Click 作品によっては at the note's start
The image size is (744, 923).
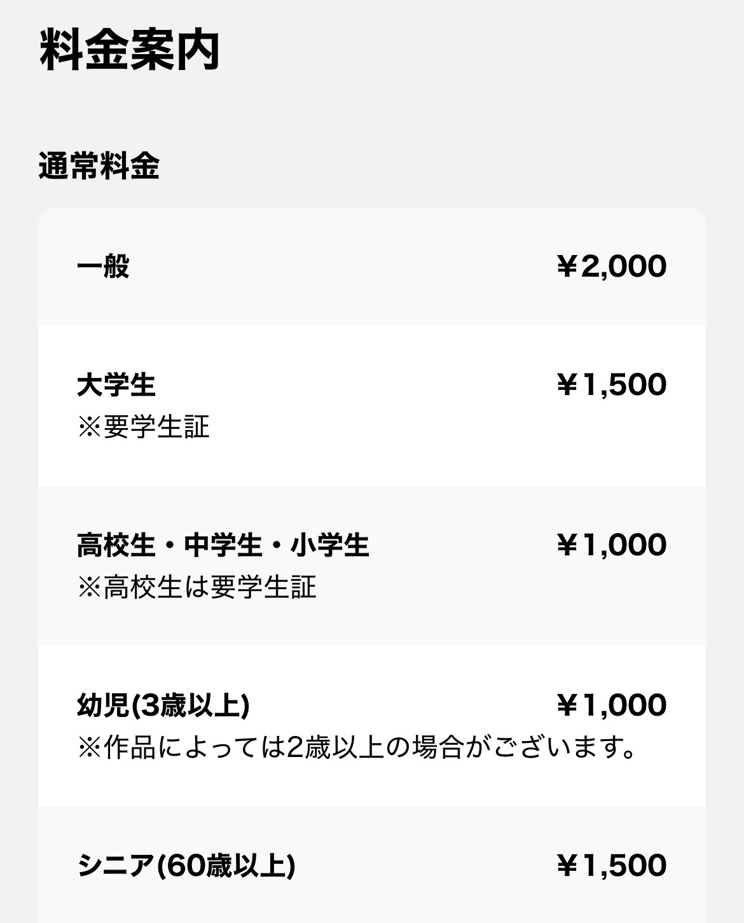point(195,747)
